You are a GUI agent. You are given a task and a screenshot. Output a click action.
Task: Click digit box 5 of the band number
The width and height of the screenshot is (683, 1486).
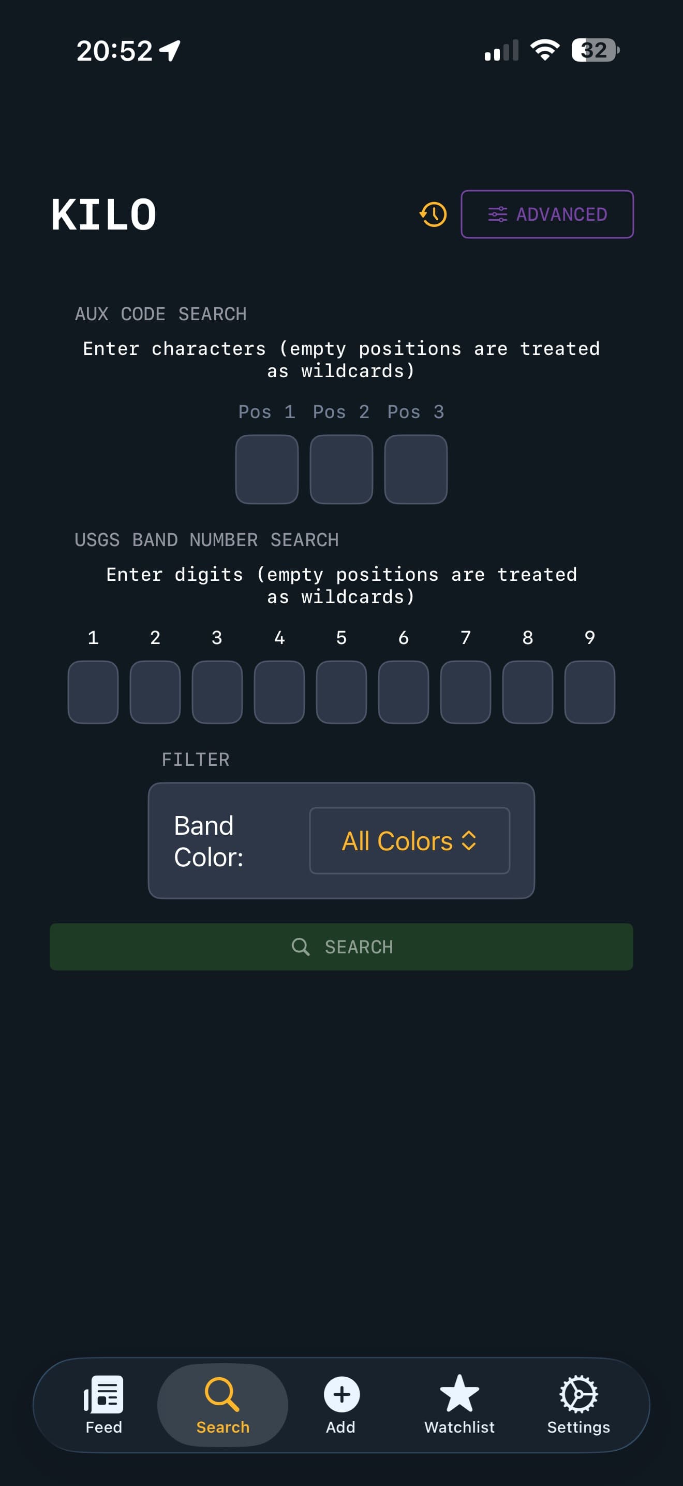click(x=341, y=691)
